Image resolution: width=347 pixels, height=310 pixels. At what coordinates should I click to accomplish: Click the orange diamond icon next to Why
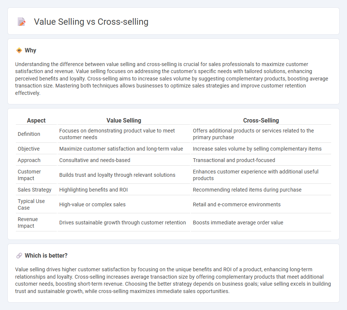[19, 51]
